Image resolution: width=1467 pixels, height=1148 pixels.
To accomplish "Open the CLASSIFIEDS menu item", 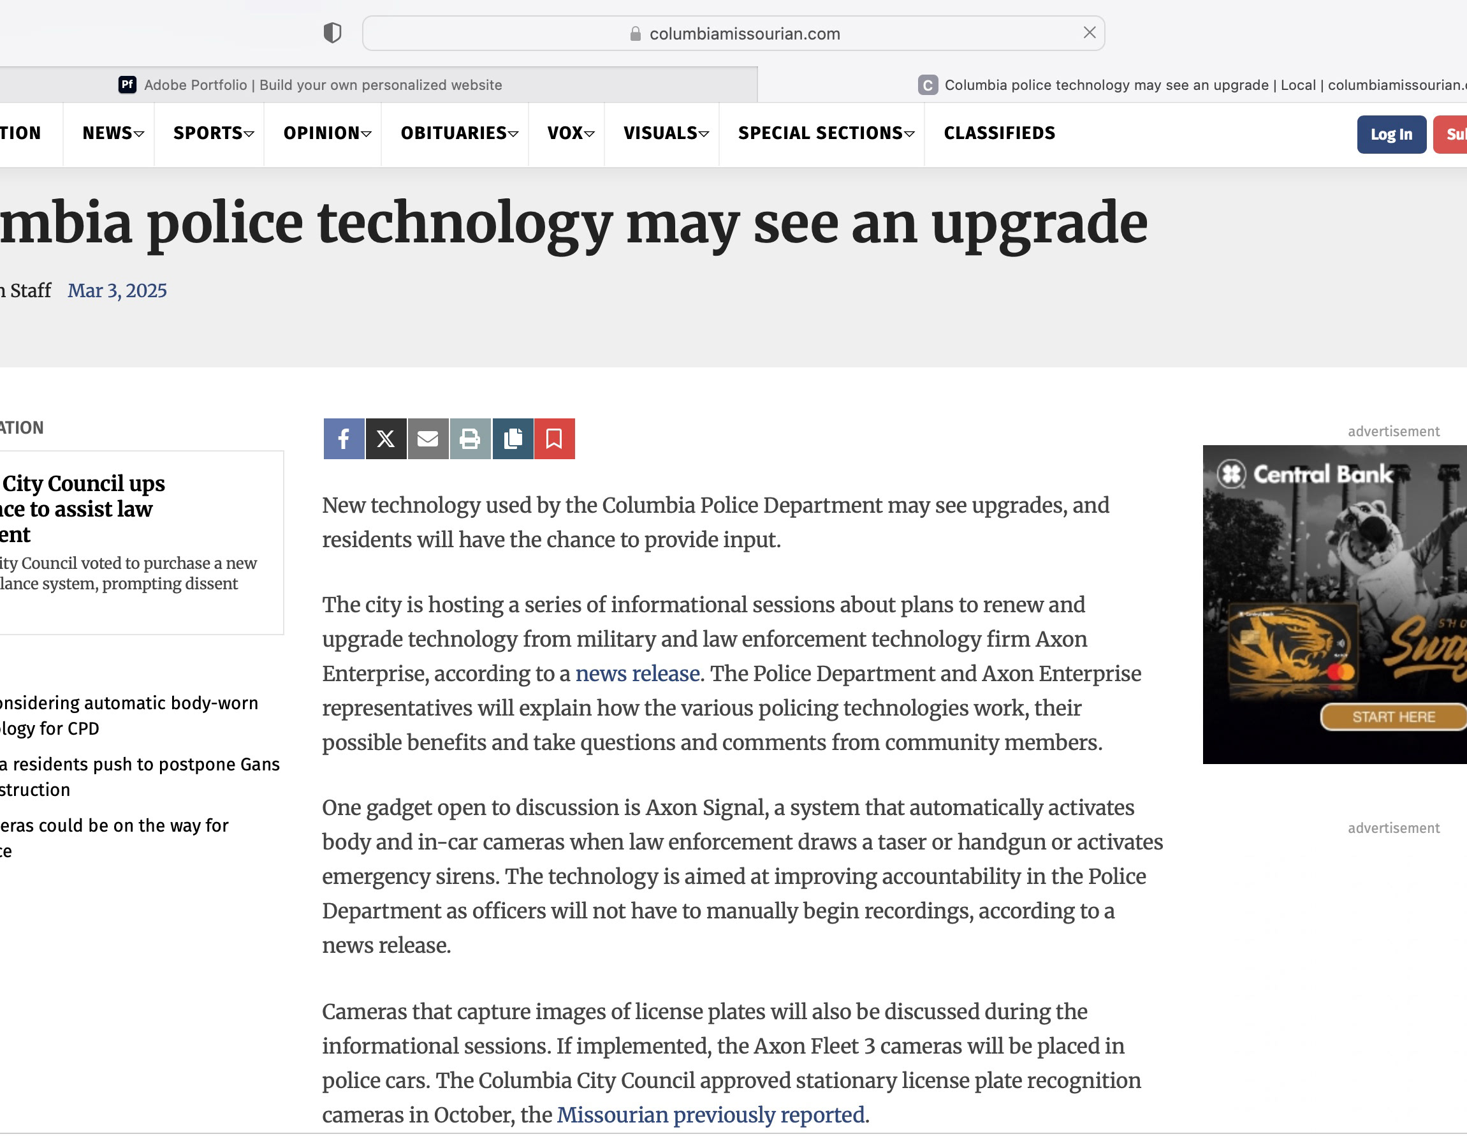I will [x=1000, y=133].
